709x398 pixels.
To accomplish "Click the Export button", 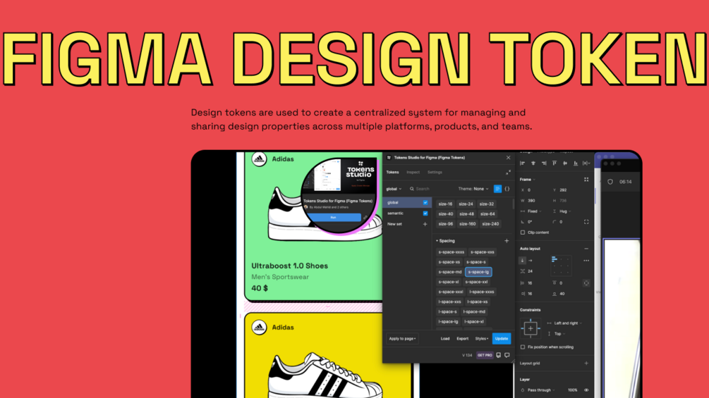I will 462,339.
